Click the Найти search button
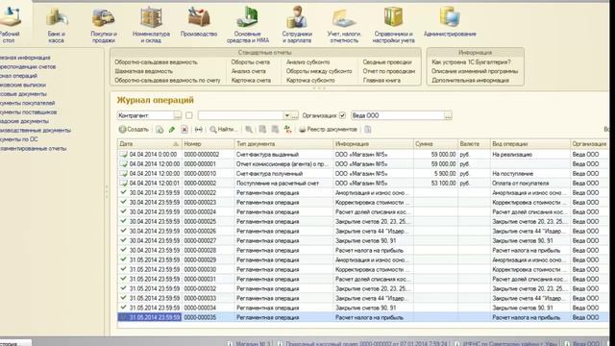615x346 pixels. (223, 130)
